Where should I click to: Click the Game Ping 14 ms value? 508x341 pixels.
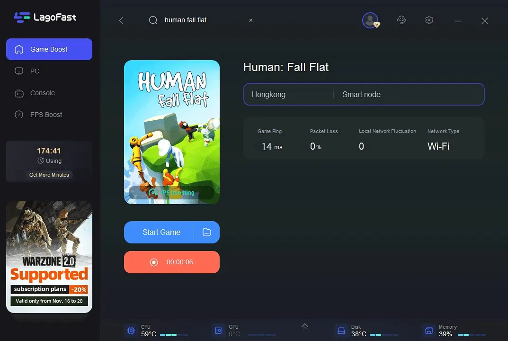pyautogui.click(x=272, y=147)
